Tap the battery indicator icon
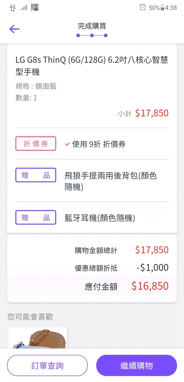The height and width of the screenshot is (382, 184). [162, 8]
